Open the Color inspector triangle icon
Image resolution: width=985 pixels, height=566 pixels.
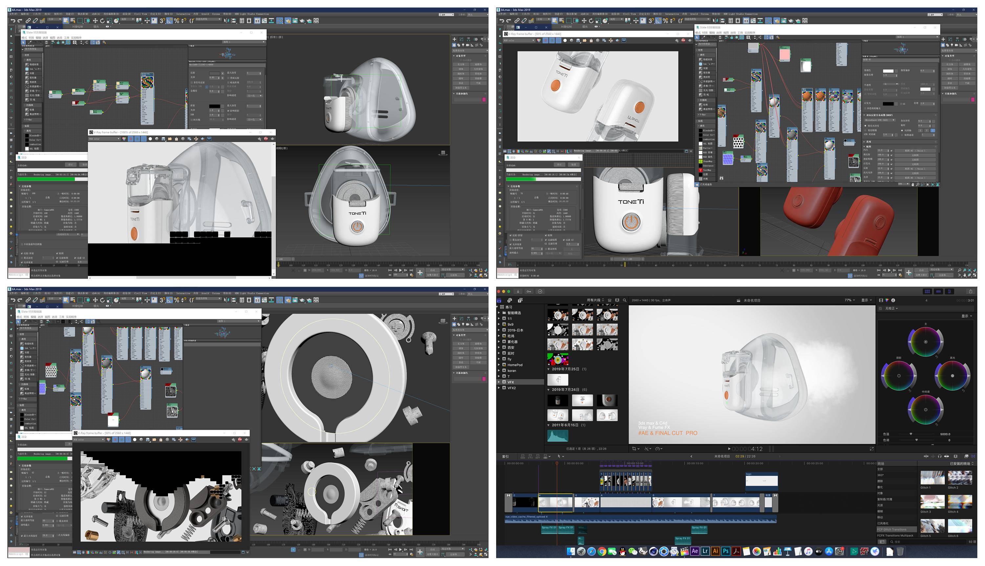(887, 300)
